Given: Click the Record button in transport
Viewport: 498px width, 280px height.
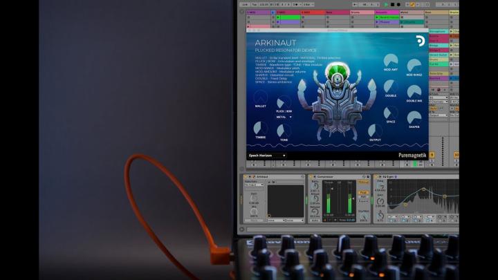Looking at the screenshot, I should pyautogui.click(x=398, y=5).
